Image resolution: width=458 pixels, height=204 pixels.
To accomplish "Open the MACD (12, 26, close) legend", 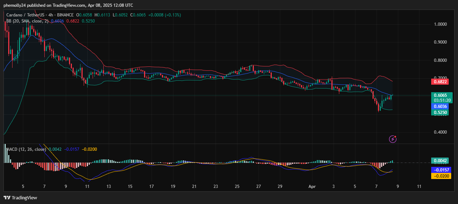I will 26,149.
